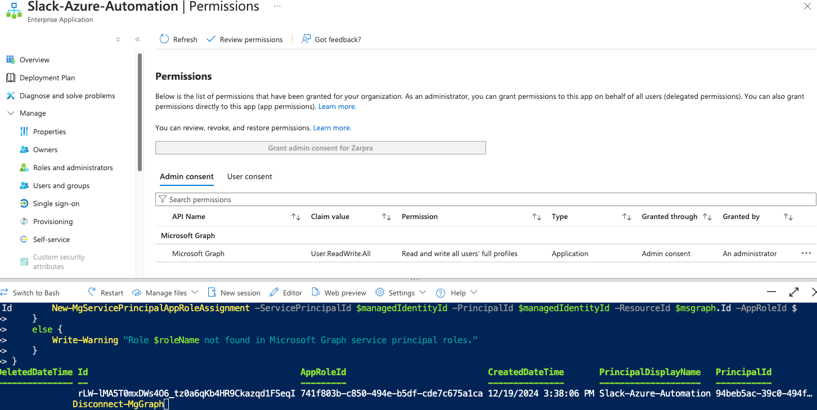This screenshot has height=410, width=817.
Task: Click the sidebar up-down sort toggle icon
Action: 118,39
